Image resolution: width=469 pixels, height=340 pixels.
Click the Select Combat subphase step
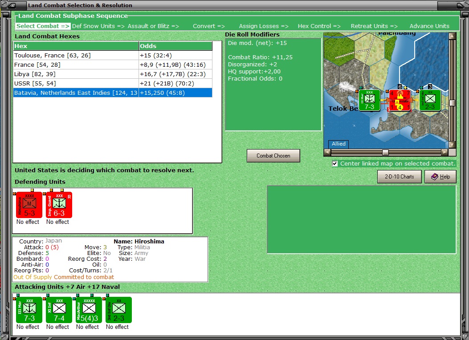[43, 26]
